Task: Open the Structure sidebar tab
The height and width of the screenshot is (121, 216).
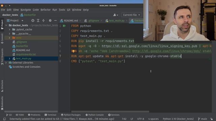Action: 2,86
